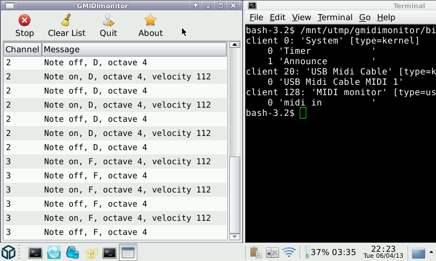
Task: Click the "0 'midi in" line in Terminal
Action: pyautogui.click(x=321, y=102)
